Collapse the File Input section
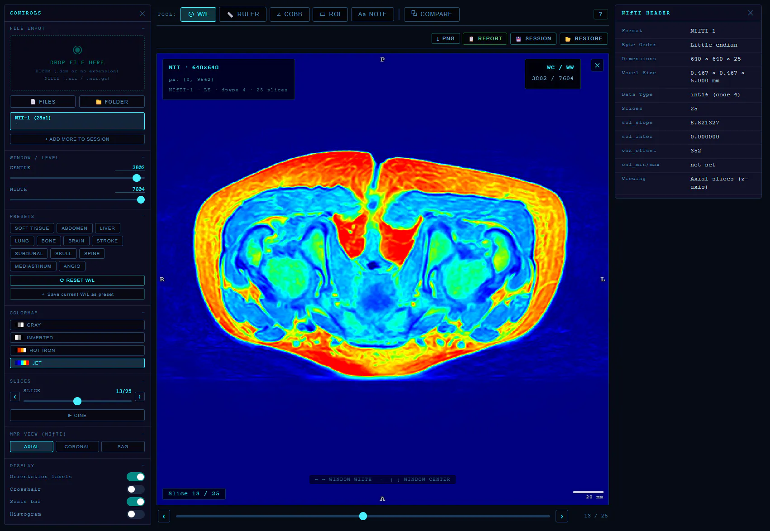Screen dimensions: 770x531 [x=143, y=28]
